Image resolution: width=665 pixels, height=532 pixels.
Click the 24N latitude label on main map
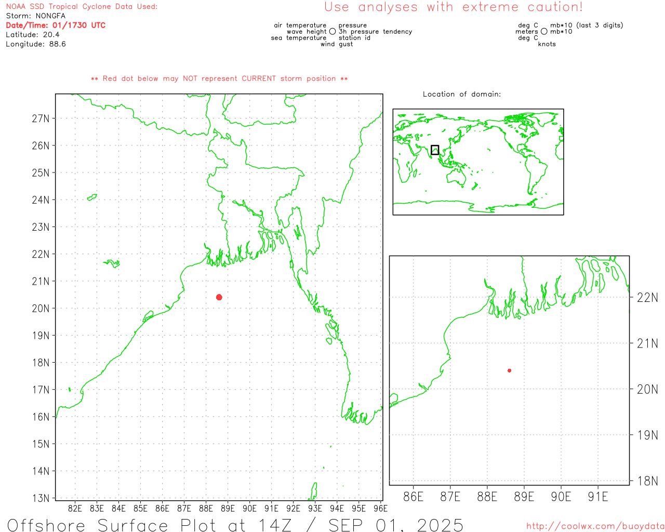(x=41, y=200)
